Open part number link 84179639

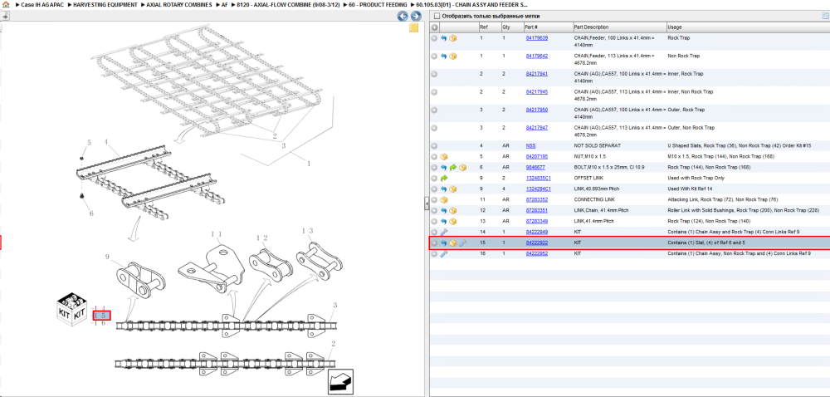click(x=537, y=38)
